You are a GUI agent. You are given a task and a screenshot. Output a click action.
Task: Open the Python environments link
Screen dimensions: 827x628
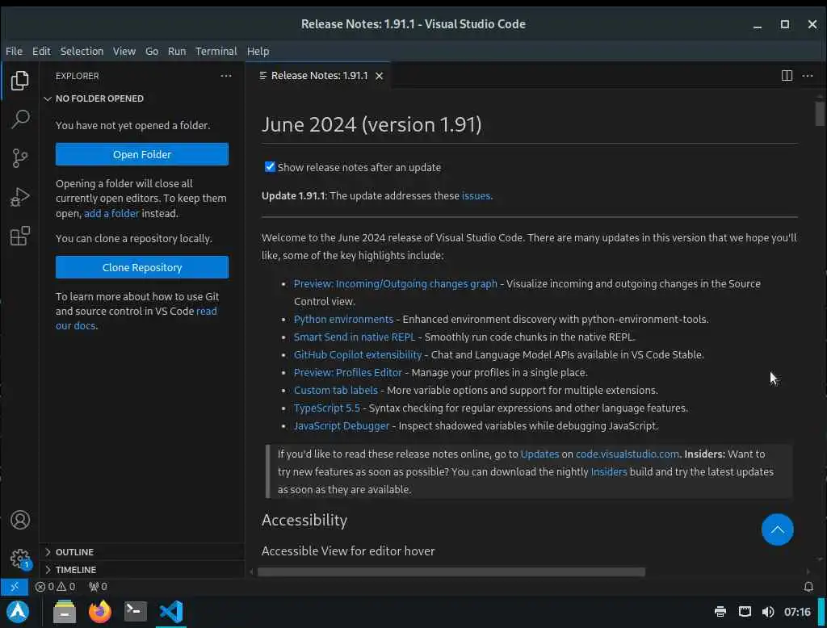343,319
